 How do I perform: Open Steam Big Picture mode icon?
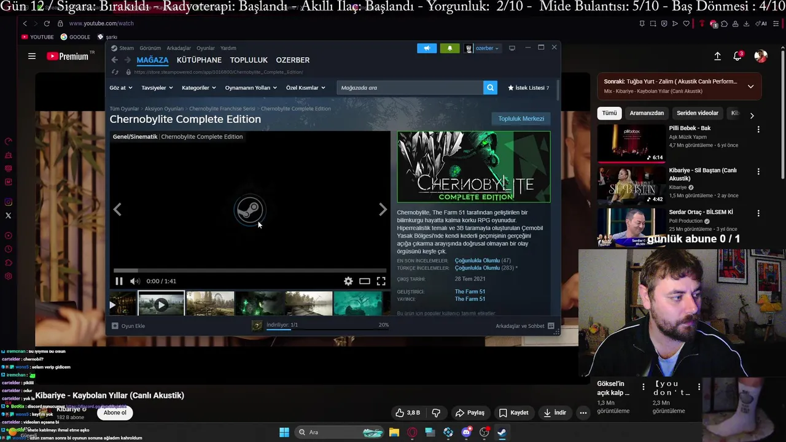[x=512, y=48]
